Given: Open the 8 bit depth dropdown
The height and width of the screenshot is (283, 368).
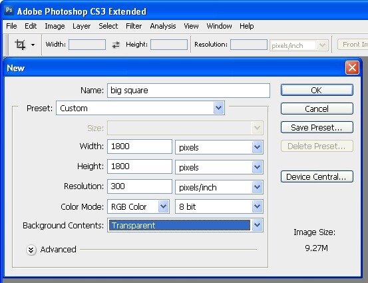Looking at the screenshot, I should click(x=219, y=206).
